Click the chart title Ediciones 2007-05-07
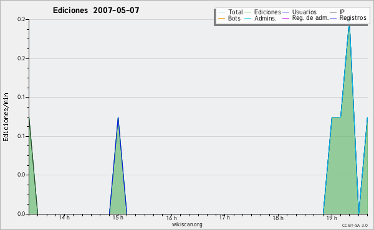This screenshot has height=230, width=374. coord(96,11)
